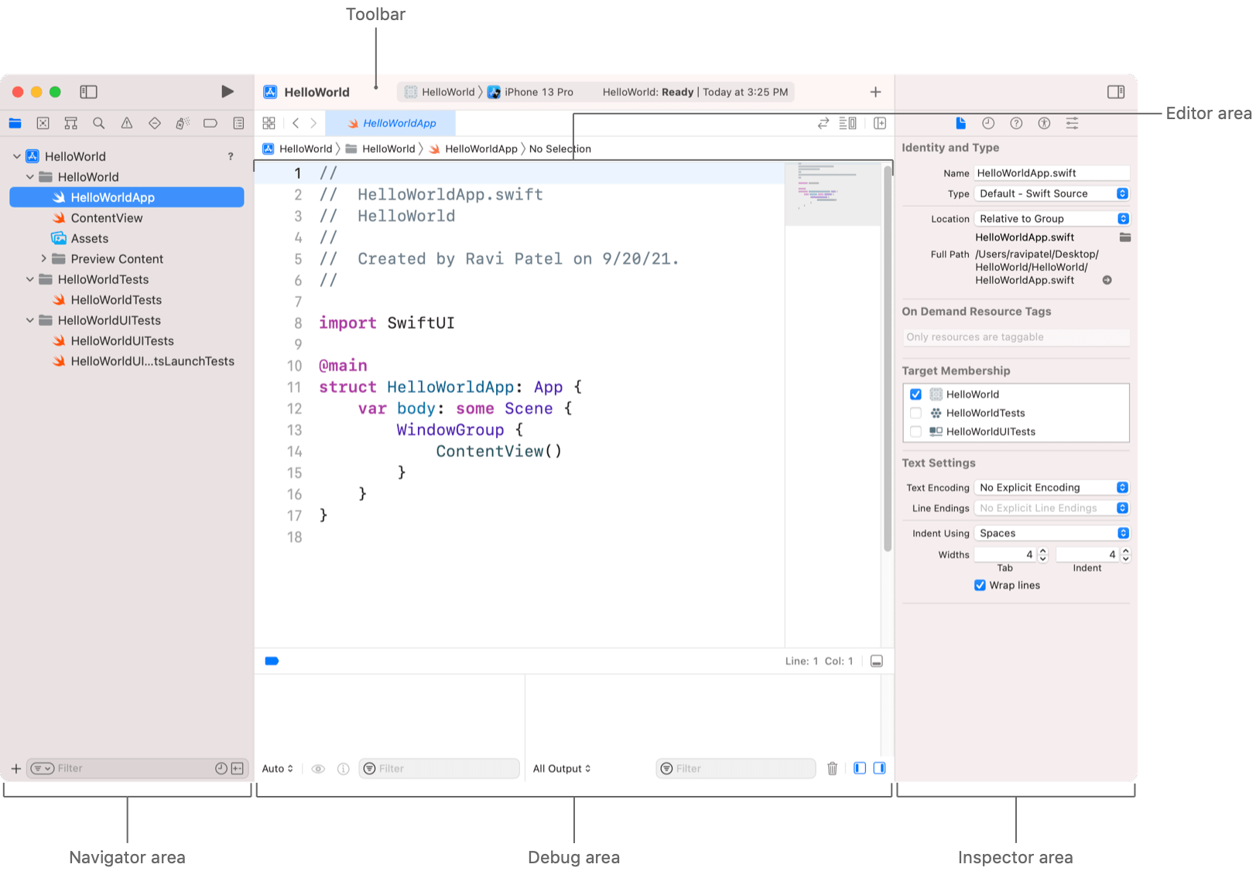Select HelloWorldUI...tsLaunchTests file
Screen dimensions: 1256x871
[152, 361]
